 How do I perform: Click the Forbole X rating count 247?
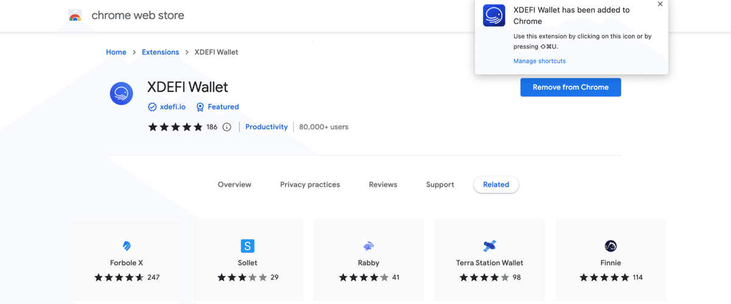click(154, 277)
